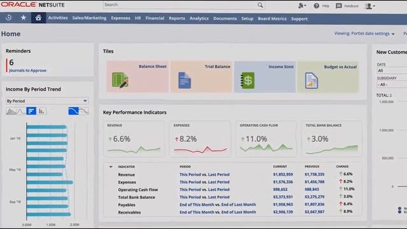The image size is (407, 229).
Task: Open the Sales/Marketing menu
Action: 89,18
